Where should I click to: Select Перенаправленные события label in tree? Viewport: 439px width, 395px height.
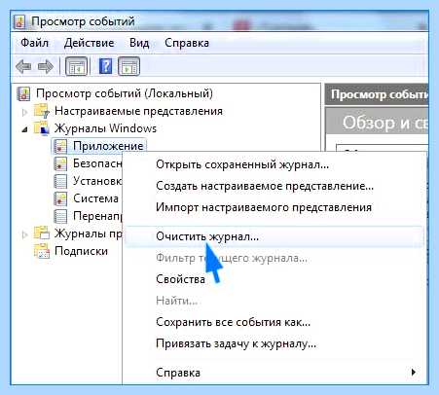[97, 216]
